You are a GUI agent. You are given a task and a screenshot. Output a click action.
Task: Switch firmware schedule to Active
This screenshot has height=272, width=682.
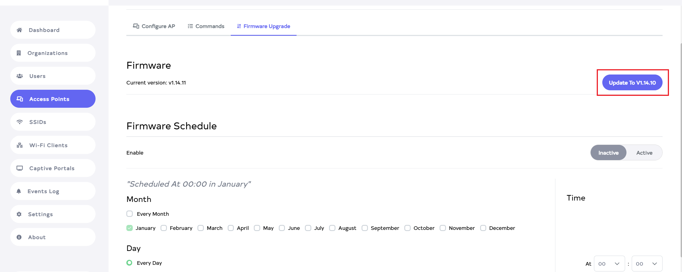click(x=644, y=153)
